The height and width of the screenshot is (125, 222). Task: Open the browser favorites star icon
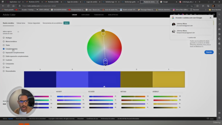[203, 6]
